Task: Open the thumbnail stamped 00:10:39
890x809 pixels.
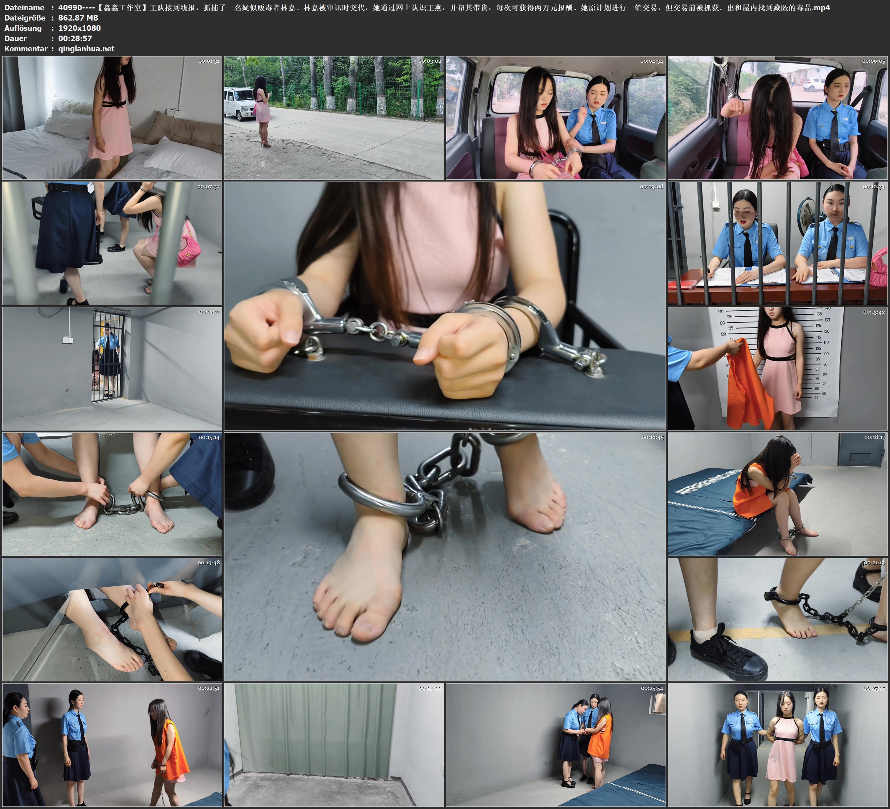Action: pyautogui.click(x=778, y=243)
